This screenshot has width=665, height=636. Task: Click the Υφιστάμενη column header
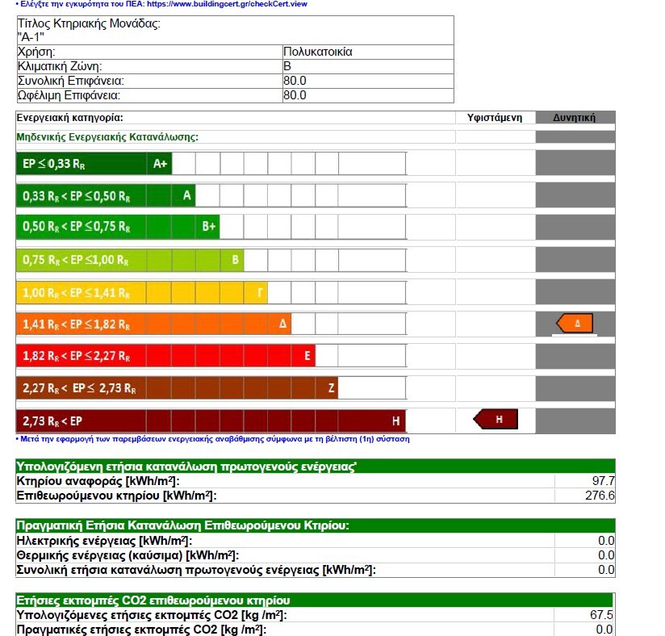495,118
